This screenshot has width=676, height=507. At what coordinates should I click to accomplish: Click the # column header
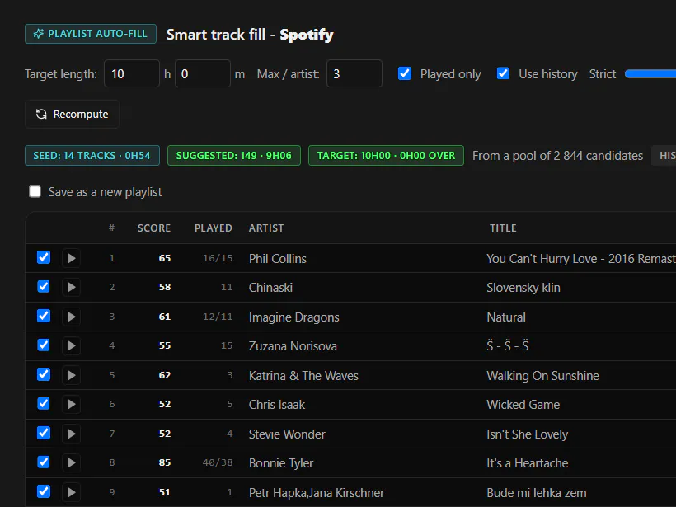tap(111, 228)
